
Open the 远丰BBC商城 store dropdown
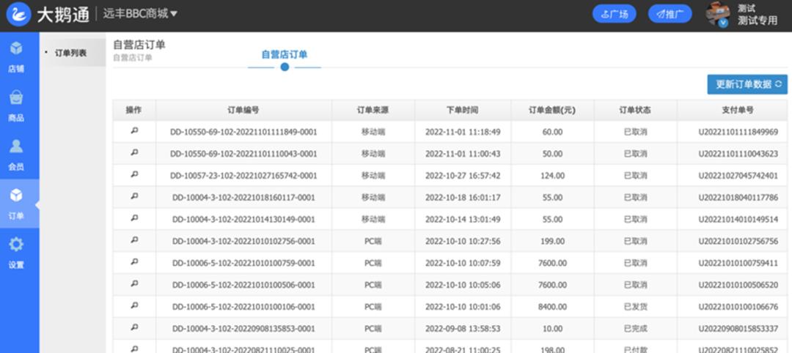[140, 14]
